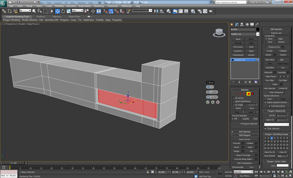Go to the start frame
293x178 pixels.
(x=256, y=172)
